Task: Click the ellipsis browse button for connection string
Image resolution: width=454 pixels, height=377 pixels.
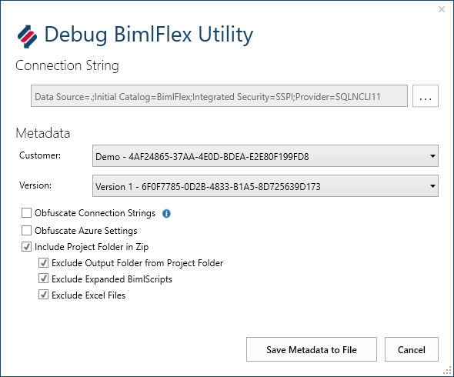Action: [x=426, y=96]
